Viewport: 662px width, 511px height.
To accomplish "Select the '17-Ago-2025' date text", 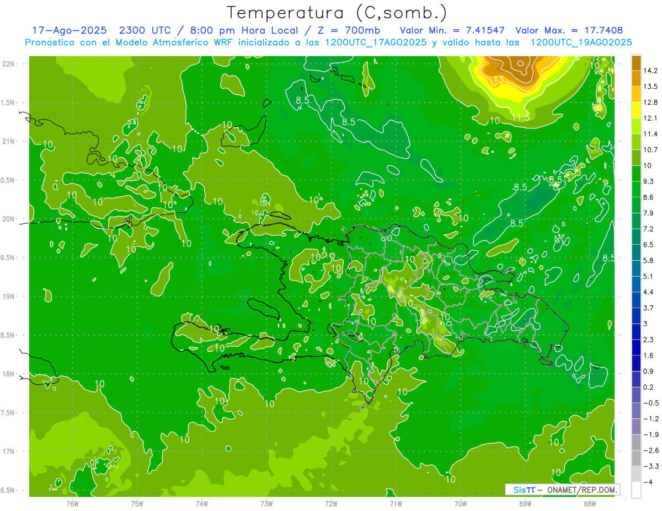I will (x=68, y=30).
